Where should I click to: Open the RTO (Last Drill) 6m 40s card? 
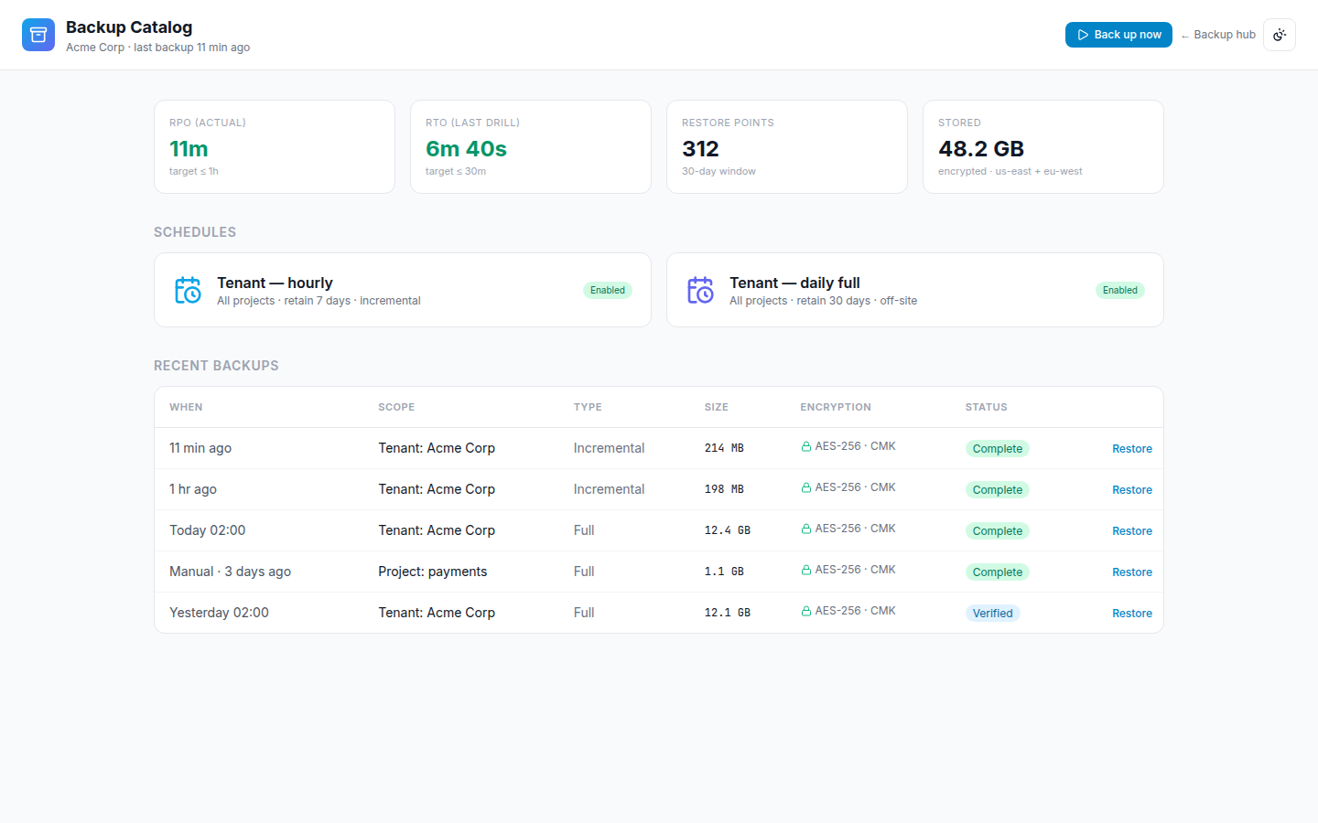pos(531,146)
